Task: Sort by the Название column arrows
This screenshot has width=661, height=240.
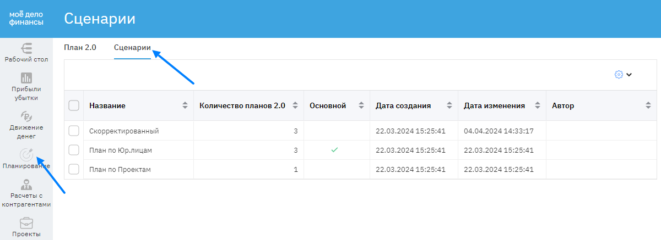Action: pyautogui.click(x=185, y=105)
